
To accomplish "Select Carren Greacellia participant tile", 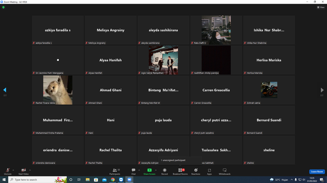I will click(216, 90).
